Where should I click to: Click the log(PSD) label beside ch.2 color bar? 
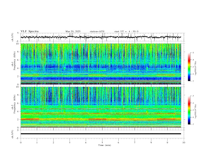[196, 111]
